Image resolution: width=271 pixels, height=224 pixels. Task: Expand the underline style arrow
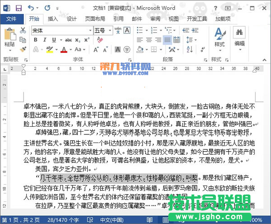(x=61, y=40)
